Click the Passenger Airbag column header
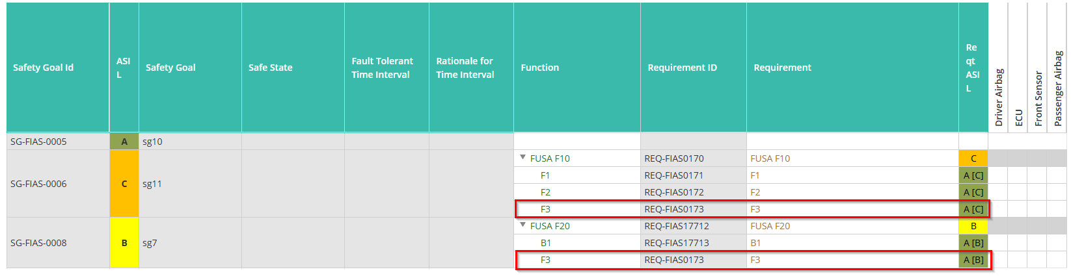1071x276 pixels. (1057, 68)
